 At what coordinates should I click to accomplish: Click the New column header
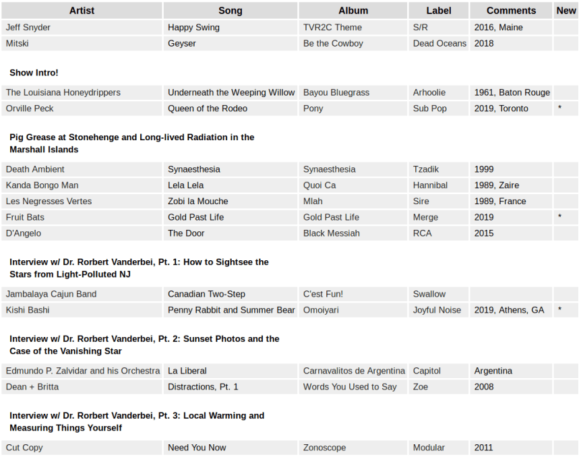coord(566,11)
